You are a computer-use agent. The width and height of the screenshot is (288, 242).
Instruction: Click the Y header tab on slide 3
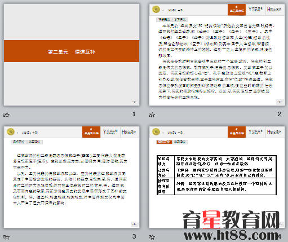110,132
